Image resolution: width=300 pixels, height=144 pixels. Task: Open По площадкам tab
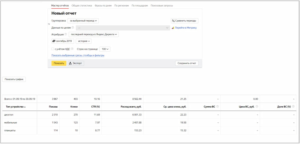(140, 6)
